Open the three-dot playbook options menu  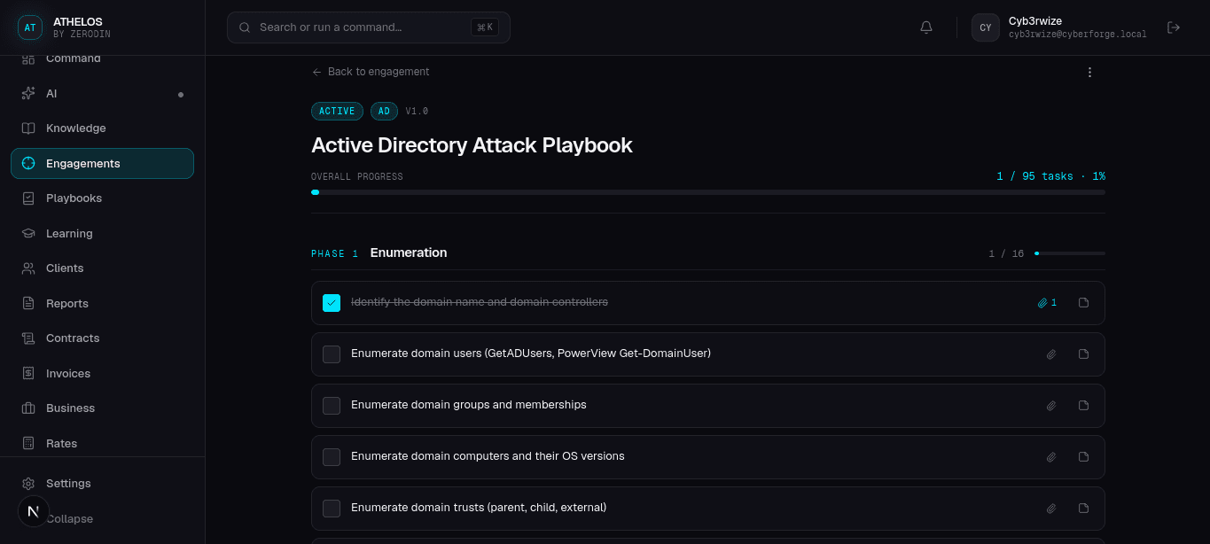click(1090, 73)
